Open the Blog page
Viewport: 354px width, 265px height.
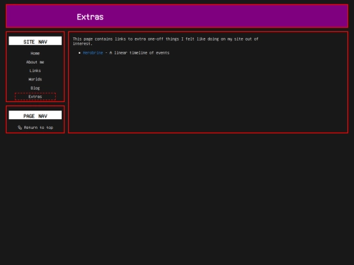click(35, 88)
